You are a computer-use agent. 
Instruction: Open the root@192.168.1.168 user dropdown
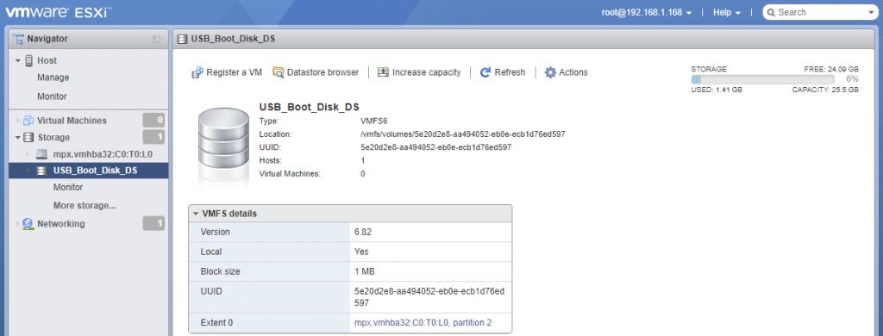647,12
